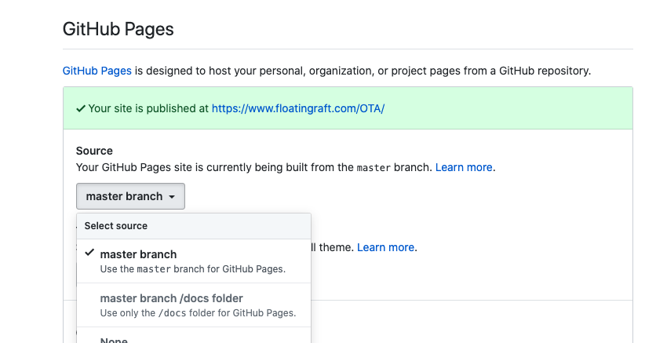
Task: Click Learn more link after master branch
Action: coord(464,167)
